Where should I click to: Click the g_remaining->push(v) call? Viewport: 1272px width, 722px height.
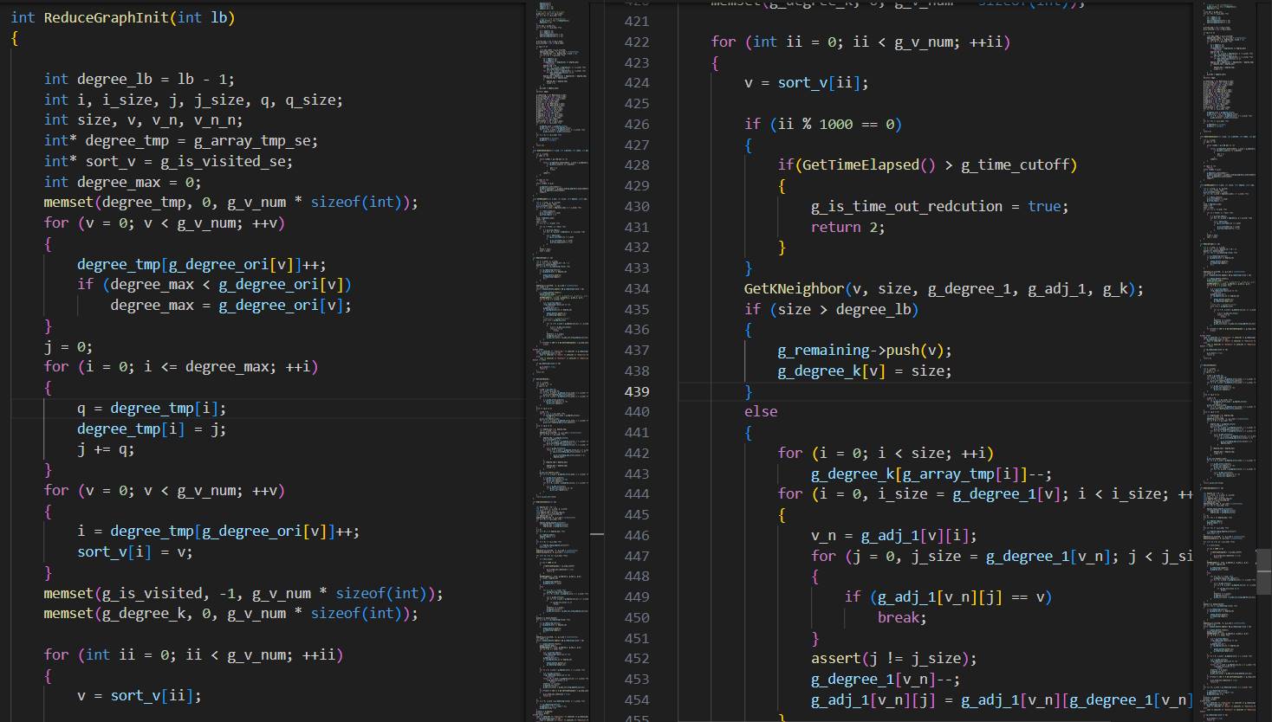(864, 351)
